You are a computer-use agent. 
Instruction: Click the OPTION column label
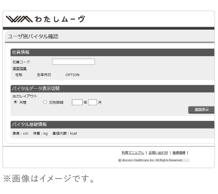click(x=72, y=75)
